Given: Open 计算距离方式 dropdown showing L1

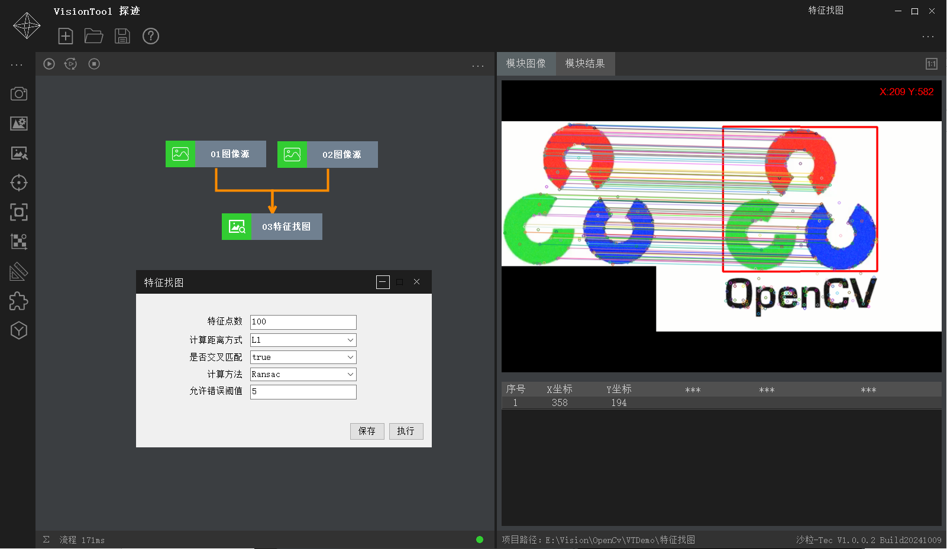Looking at the screenshot, I should click(303, 340).
